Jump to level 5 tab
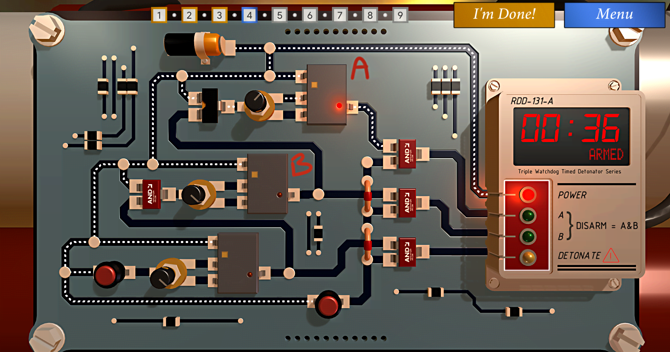Screen dimensions: 670x352 point(279,15)
